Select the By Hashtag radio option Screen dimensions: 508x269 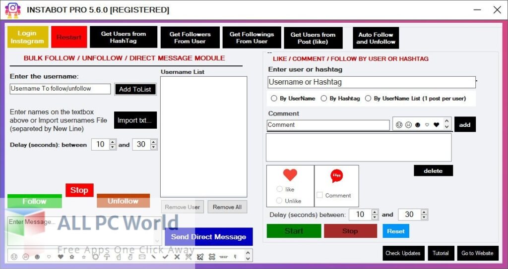(x=324, y=99)
